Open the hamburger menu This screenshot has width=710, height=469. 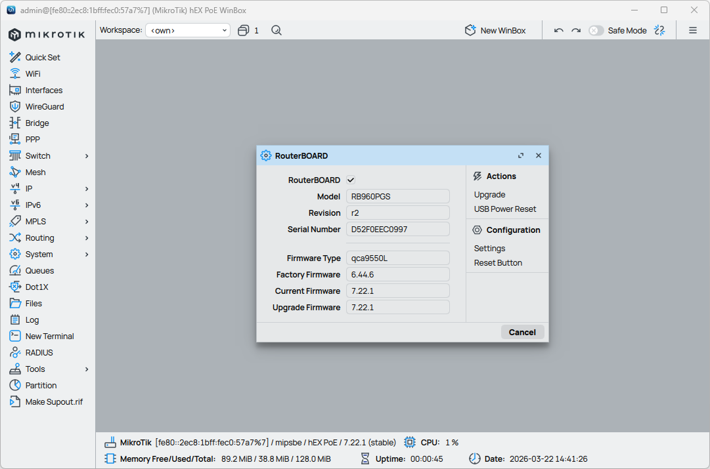(x=693, y=30)
